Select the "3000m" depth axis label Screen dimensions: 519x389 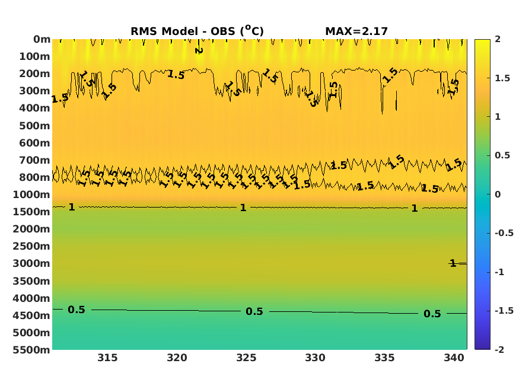coord(31,263)
